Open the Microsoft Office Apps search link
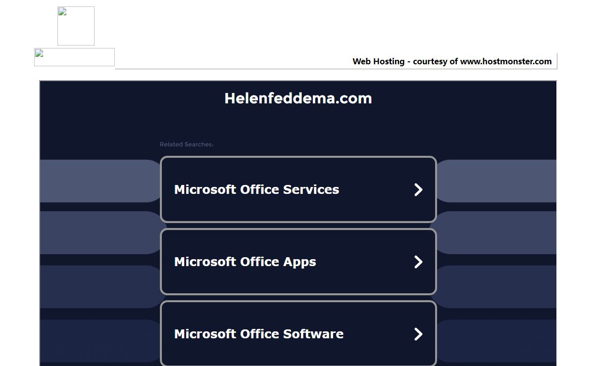 pos(298,262)
